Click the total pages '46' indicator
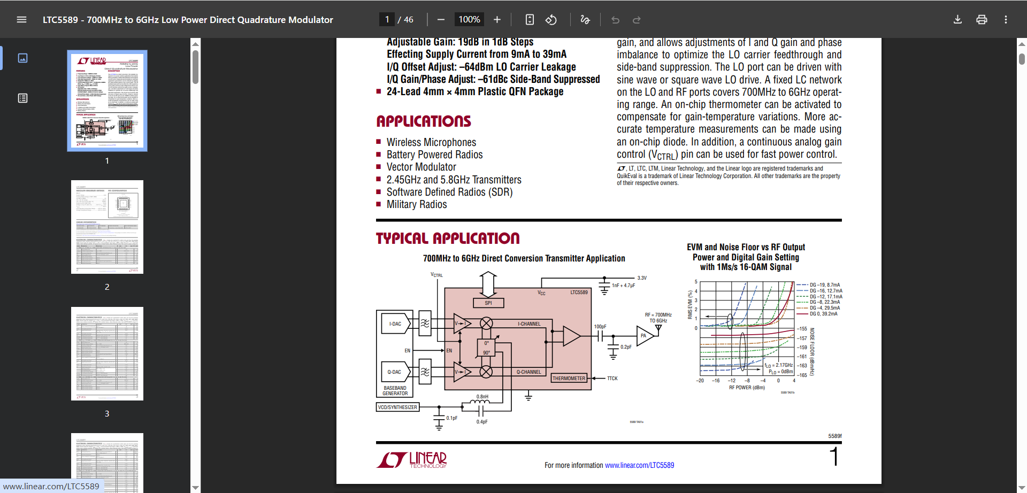This screenshot has width=1027, height=493. click(x=409, y=20)
